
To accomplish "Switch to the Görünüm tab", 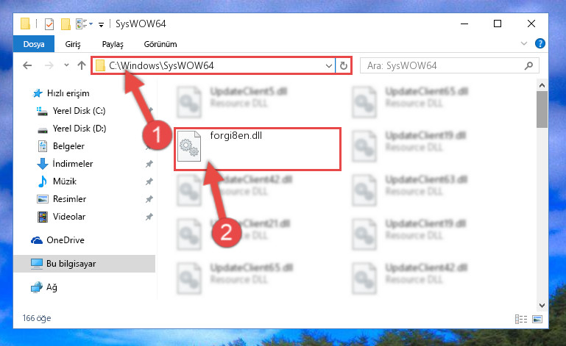I will tap(160, 44).
